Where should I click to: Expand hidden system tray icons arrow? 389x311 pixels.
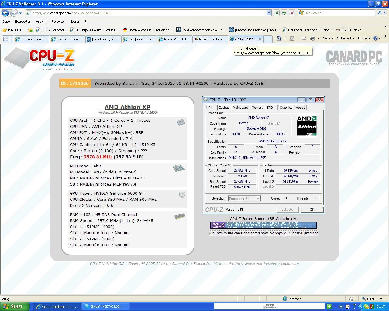point(361,306)
